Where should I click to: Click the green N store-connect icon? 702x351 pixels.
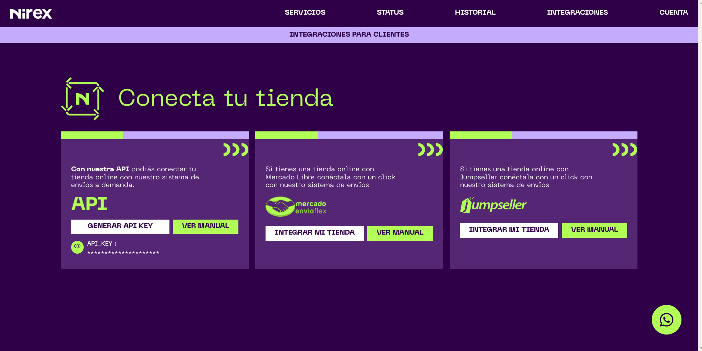tap(83, 99)
